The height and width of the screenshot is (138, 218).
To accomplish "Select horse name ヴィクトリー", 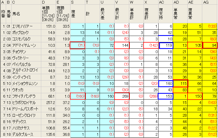I will click(20, 58).
